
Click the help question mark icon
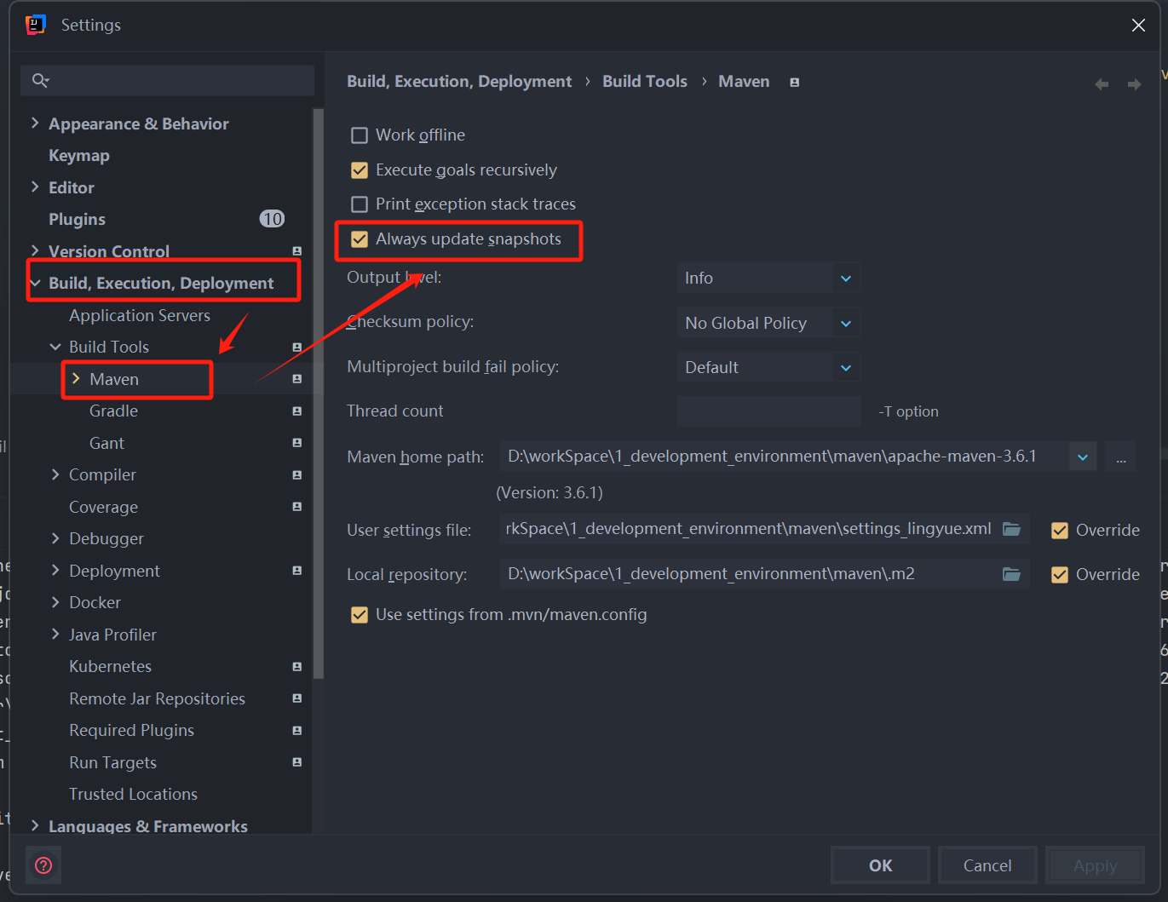pos(43,865)
